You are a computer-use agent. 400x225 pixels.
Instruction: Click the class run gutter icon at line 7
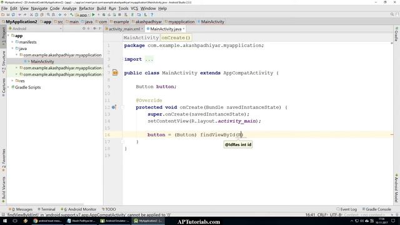coord(115,72)
